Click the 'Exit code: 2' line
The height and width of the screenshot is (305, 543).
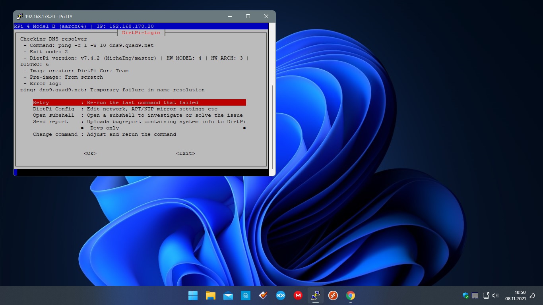point(45,52)
